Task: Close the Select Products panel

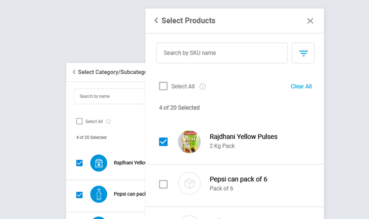Action: coord(310,21)
